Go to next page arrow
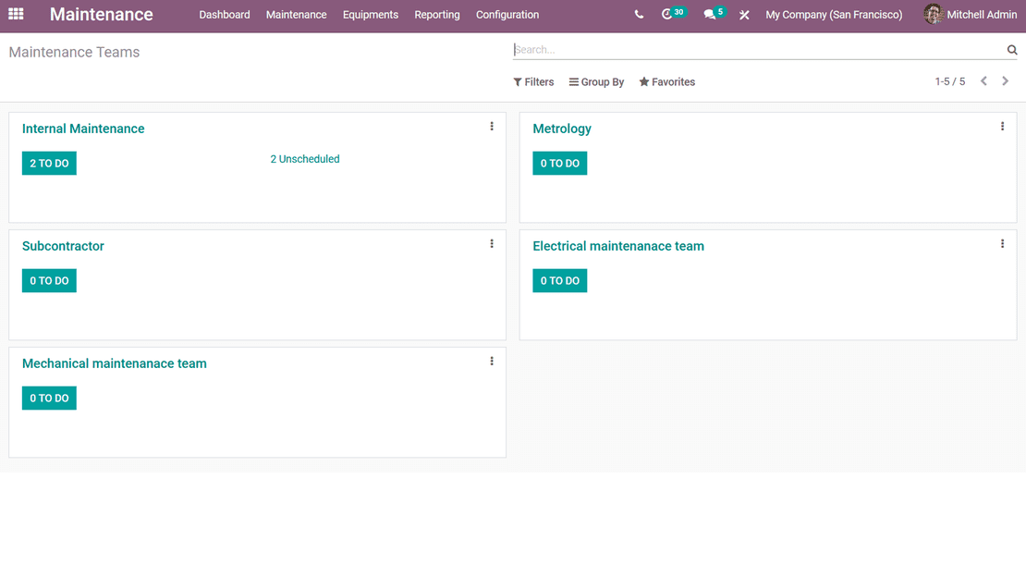1026x577 pixels. point(1006,81)
